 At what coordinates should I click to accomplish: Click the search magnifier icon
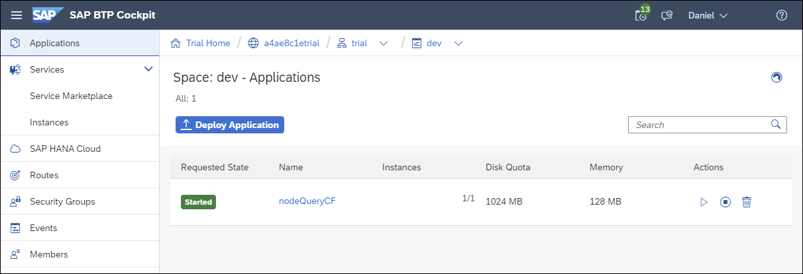[x=776, y=124]
